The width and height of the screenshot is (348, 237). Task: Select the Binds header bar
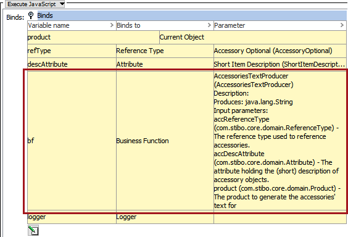192,15
